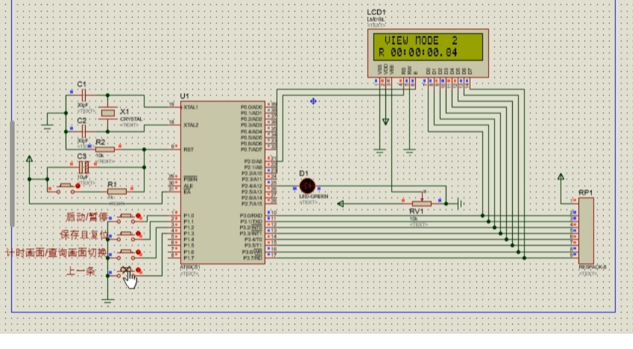The width and height of the screenshot is (633, 349).
Task: Click the U1 reference label
Action: [184, 96]
